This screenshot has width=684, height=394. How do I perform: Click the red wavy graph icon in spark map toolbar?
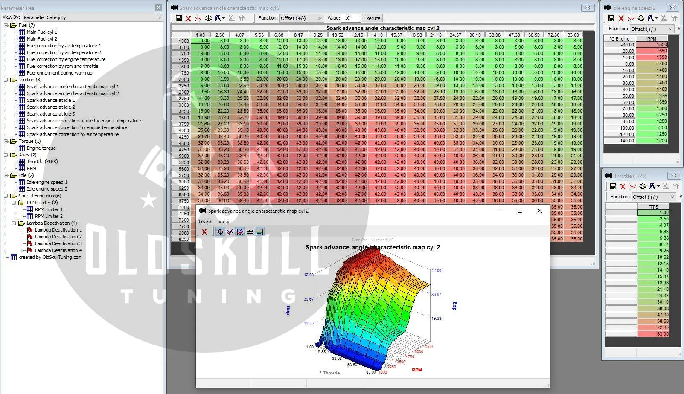(198, 18)
